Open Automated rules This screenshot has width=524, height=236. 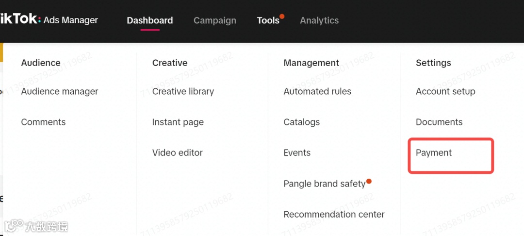click(x=317, y=91)
